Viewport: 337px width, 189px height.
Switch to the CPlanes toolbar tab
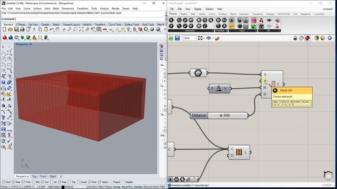tap(21, 25)
